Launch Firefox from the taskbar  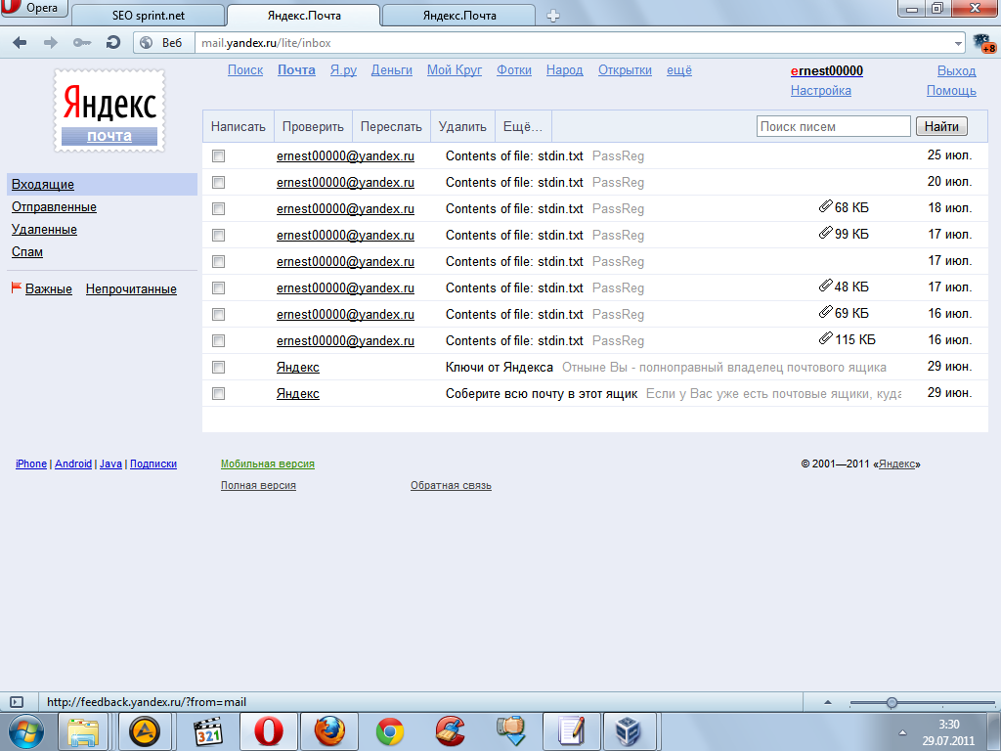pyautogui.click(x=329, y=731)
